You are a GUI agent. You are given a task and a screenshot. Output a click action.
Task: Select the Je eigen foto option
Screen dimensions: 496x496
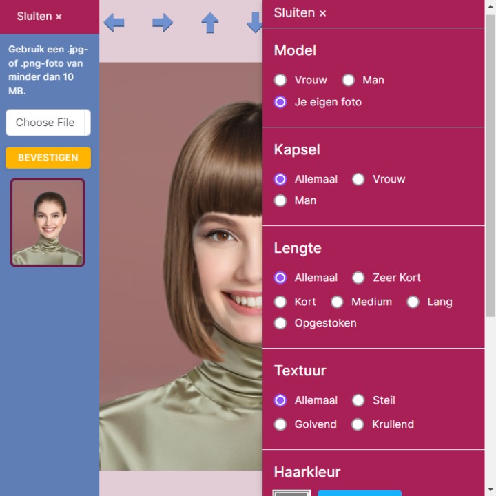pyautogui.click(x=280, y=102)
